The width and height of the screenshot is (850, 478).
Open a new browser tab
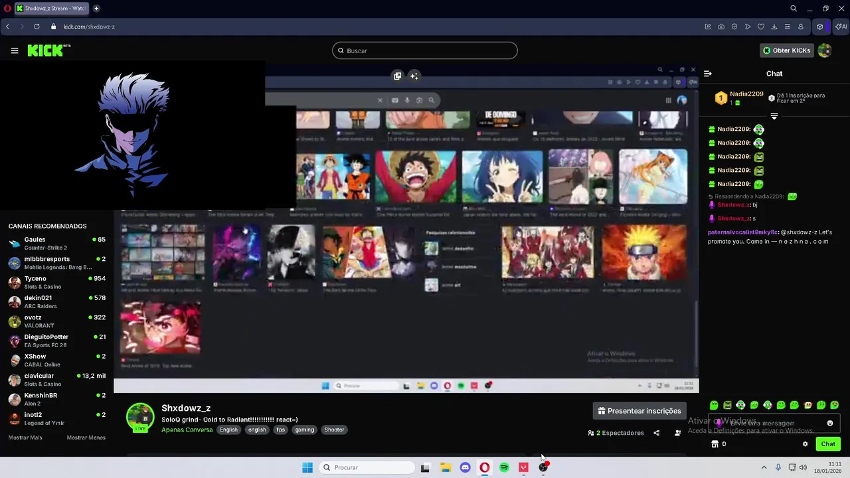click(96, 9)
